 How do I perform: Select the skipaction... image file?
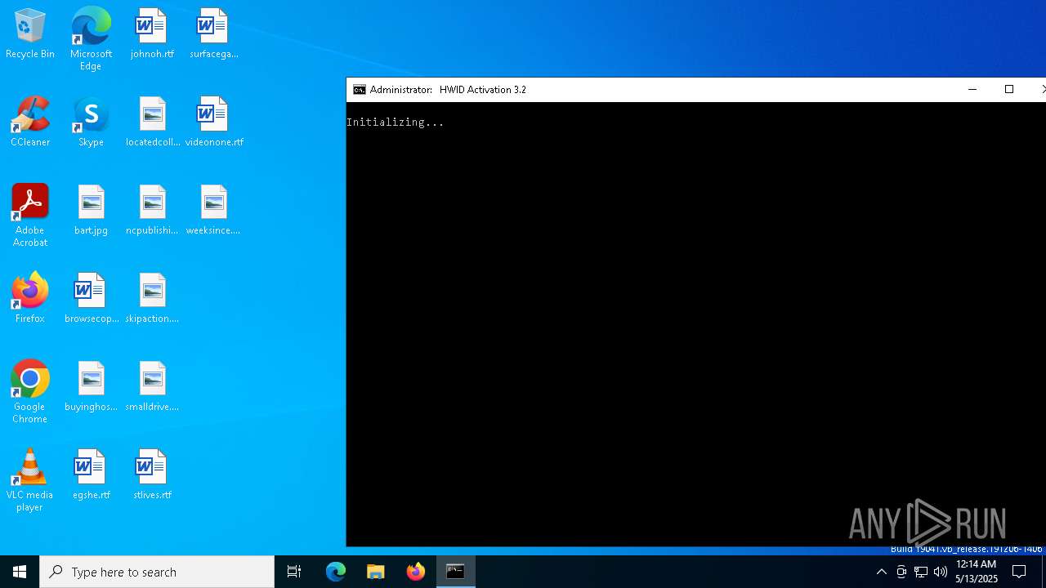pyautogui.click(x=152, y=299)
